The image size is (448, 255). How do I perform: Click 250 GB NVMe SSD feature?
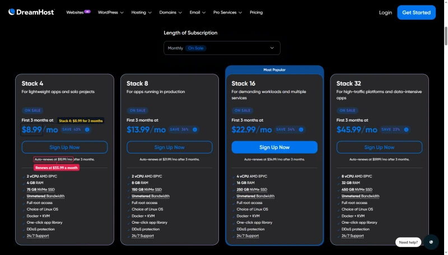(x=251, y=189)
